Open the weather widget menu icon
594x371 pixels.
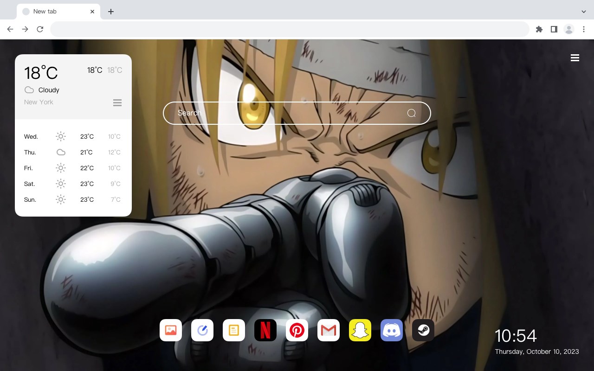tap(117, 102)
